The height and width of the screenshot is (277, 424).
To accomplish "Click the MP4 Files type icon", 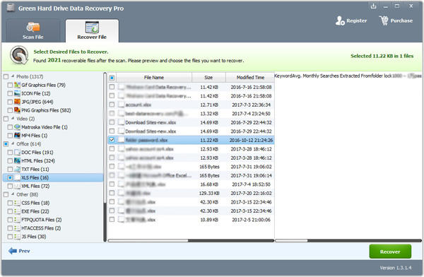I will coord(17,135).
